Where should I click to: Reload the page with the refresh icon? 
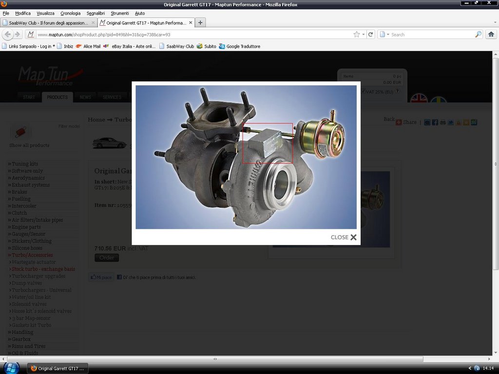click(x=371, y=34)
